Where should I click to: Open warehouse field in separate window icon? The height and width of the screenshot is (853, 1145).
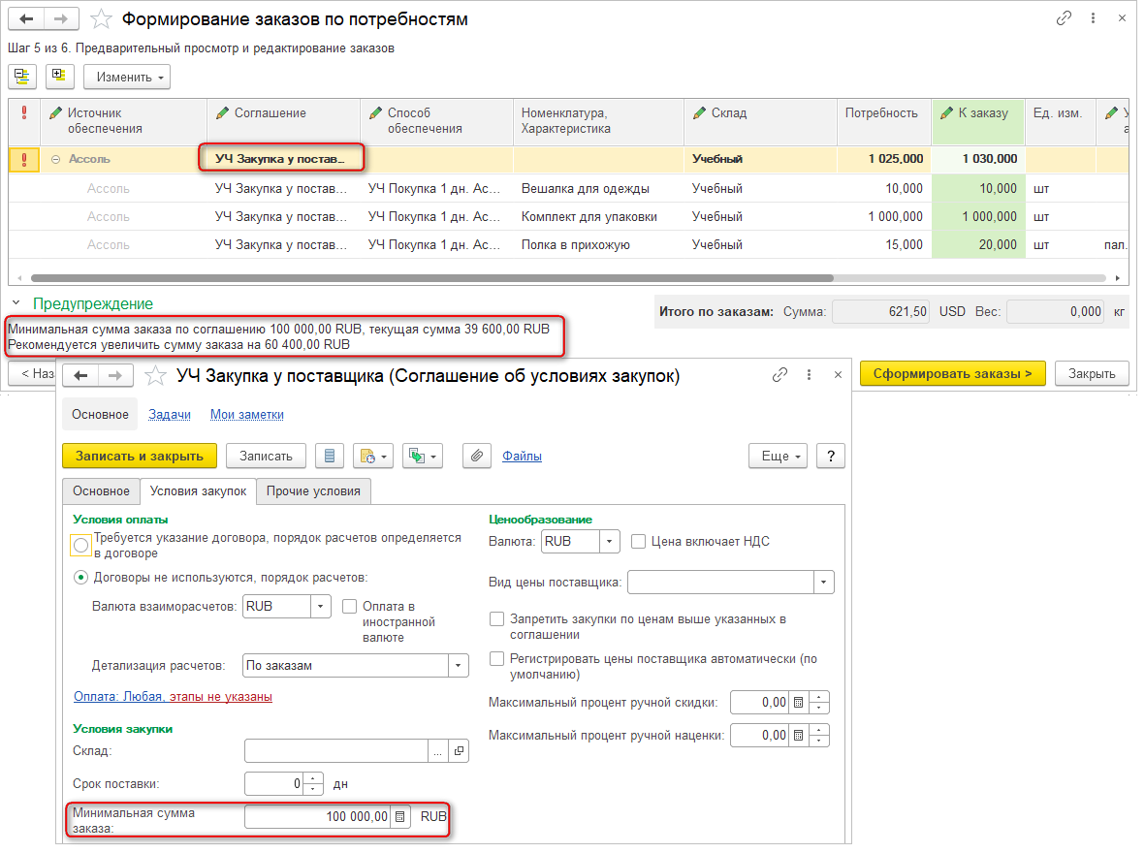(x=460, y=751)
